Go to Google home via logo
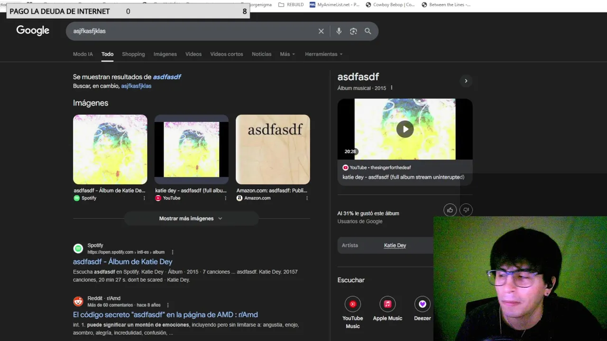Viewport: 607px width, 341px height. click(x=33, y=31)
